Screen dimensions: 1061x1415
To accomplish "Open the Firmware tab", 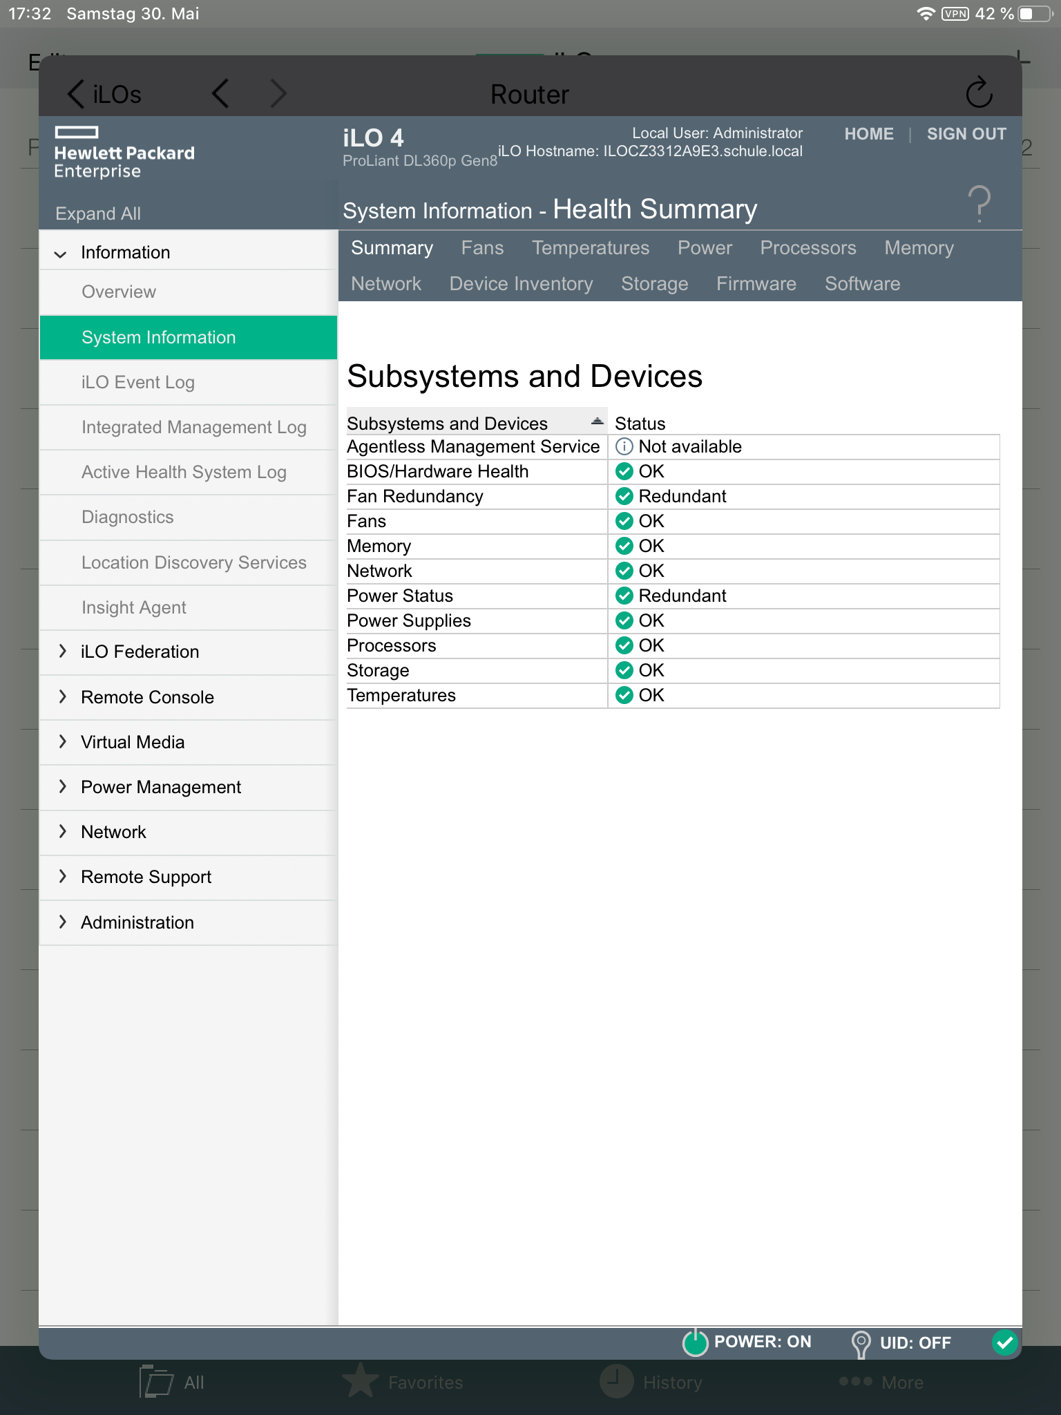I will (x=756, y=284).
